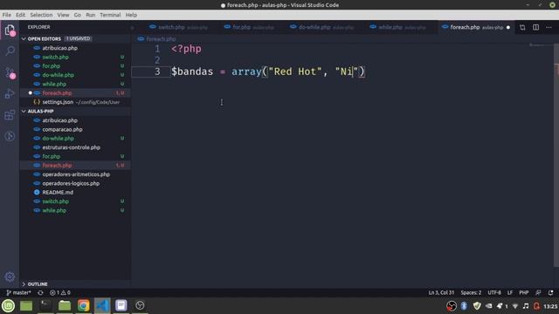Open the Extensions view
This screenshot has height=314, width=559.
[x=10, y=115]
